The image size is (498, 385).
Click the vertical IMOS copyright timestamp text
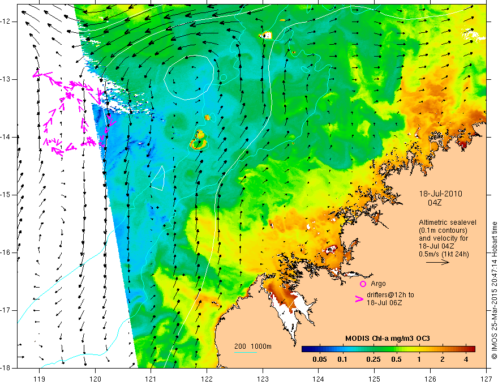click(494, 290)
